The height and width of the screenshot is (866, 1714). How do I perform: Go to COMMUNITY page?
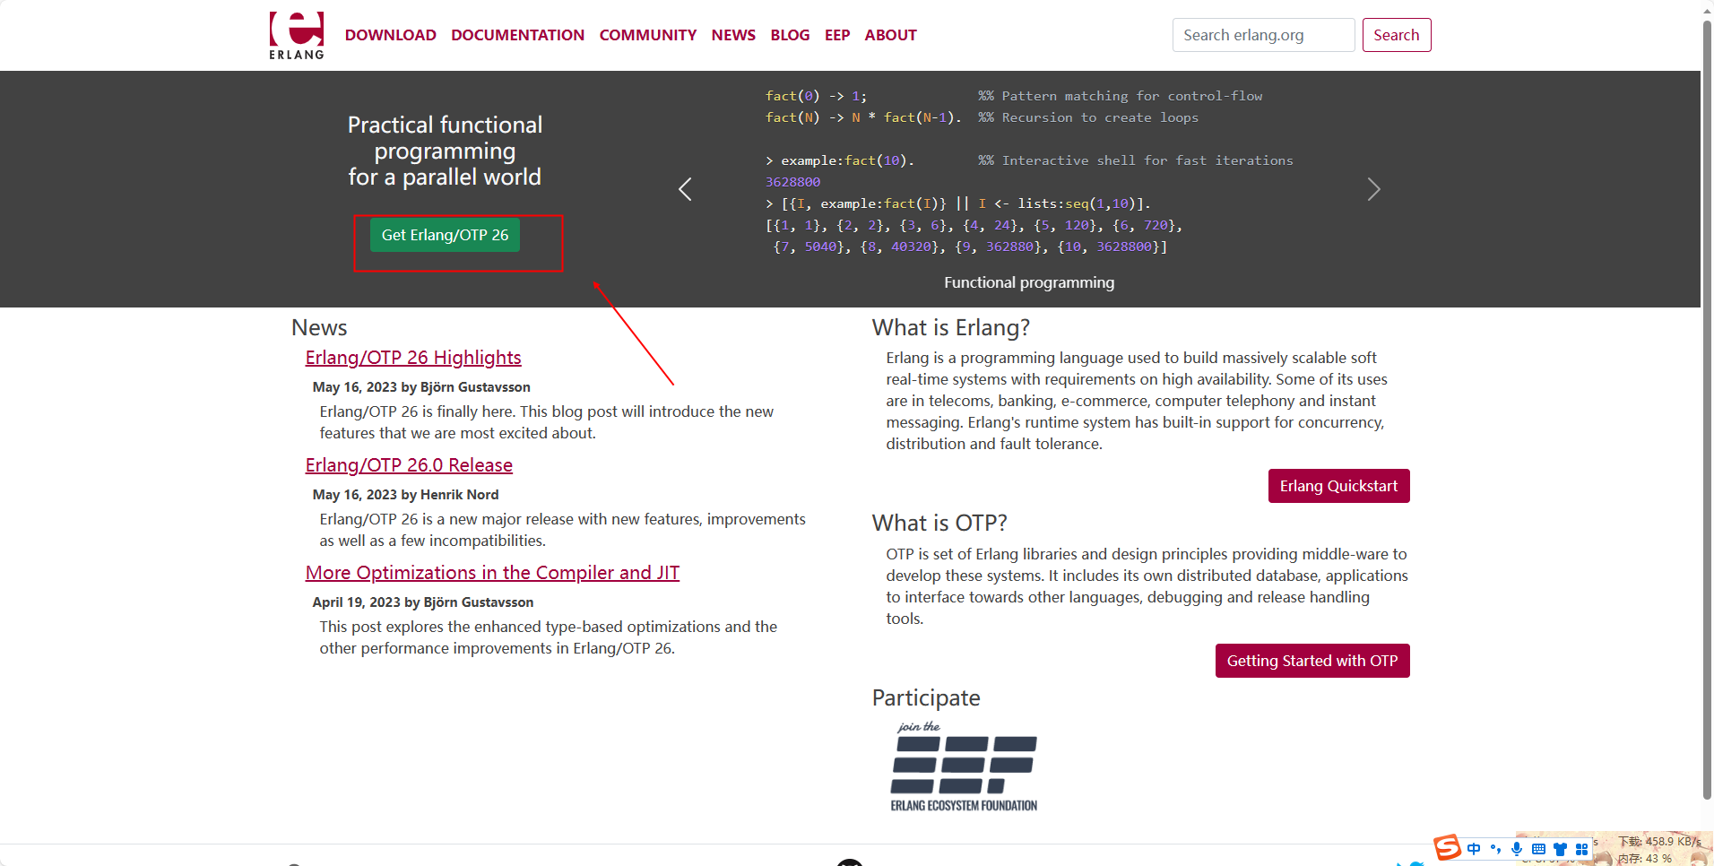click(648, 35)
